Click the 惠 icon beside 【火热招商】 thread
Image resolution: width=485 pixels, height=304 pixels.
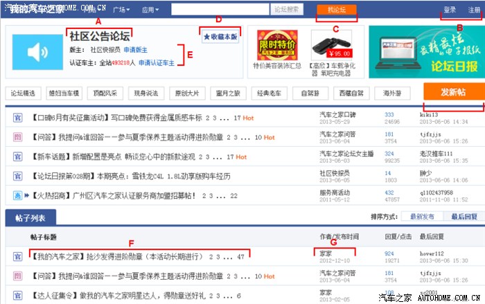coord(17,195)
